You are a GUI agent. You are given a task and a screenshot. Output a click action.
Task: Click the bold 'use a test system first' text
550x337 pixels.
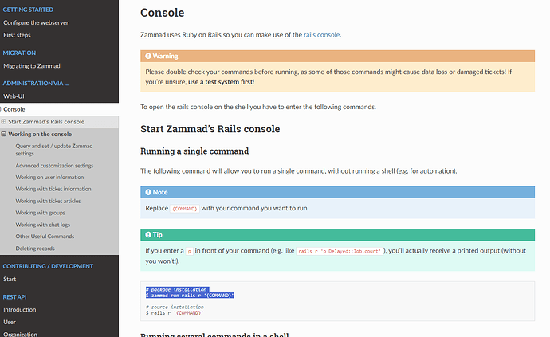point(221,82)
